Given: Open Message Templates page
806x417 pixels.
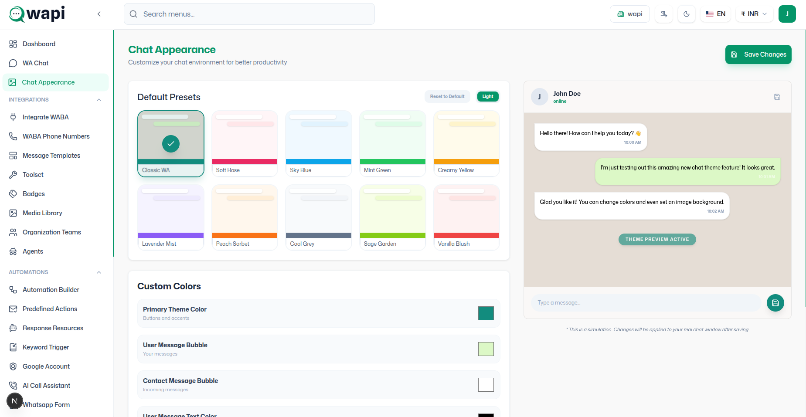Looking at the screenshot, I should pyautogui.click(x=56, y=156).
